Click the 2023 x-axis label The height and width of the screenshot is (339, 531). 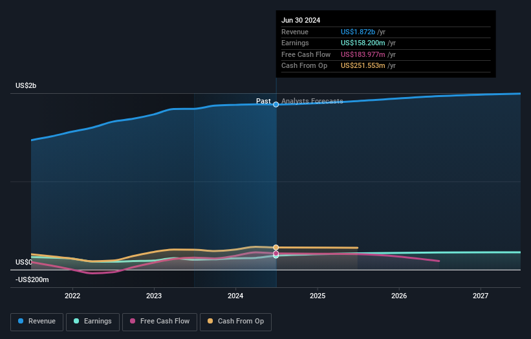[154, 296]
